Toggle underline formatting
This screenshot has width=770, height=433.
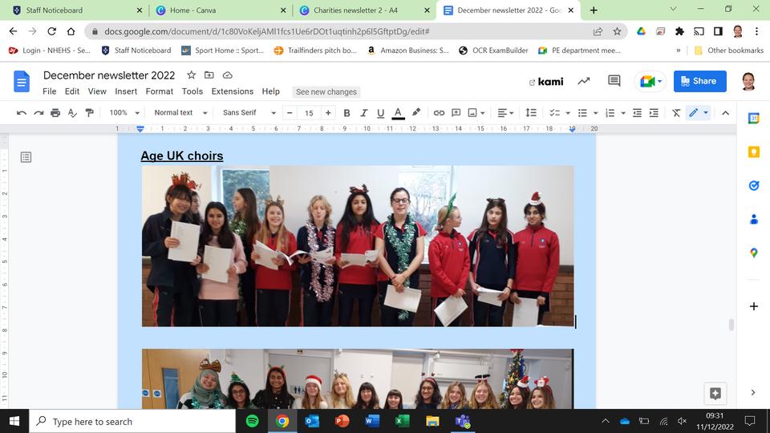[x=380, y=113]
